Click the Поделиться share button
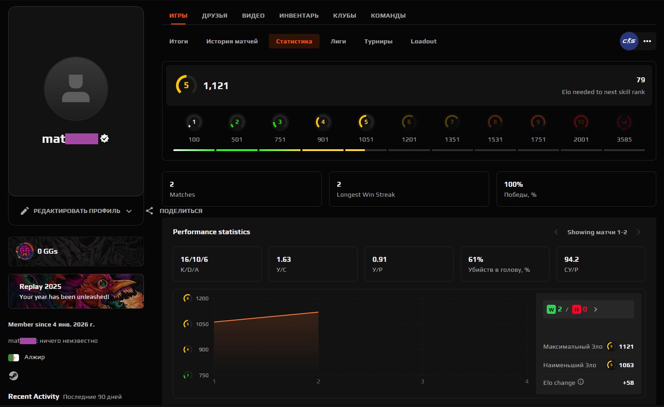The image size is (664, 407). 181,211
